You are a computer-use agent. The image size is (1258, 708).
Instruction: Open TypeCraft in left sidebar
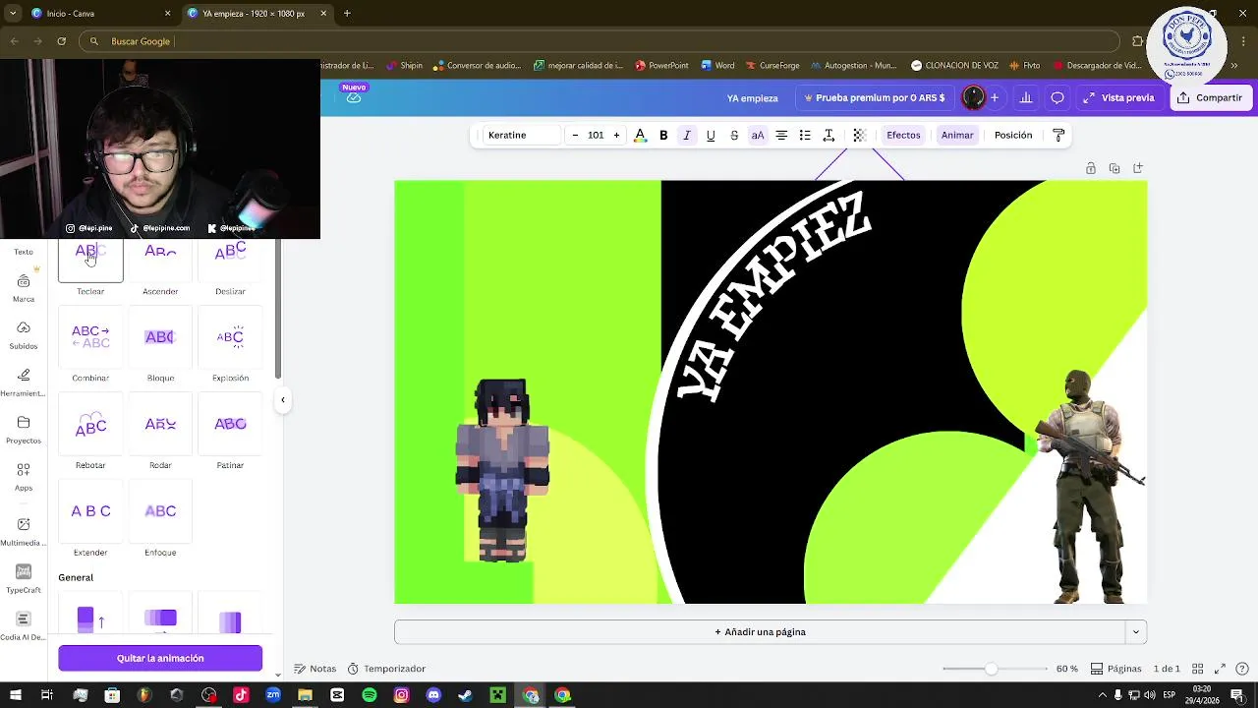tap(24, 579)
